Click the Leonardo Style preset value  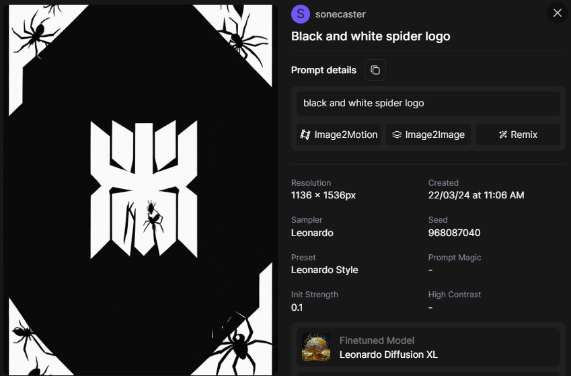pos(324,270)
